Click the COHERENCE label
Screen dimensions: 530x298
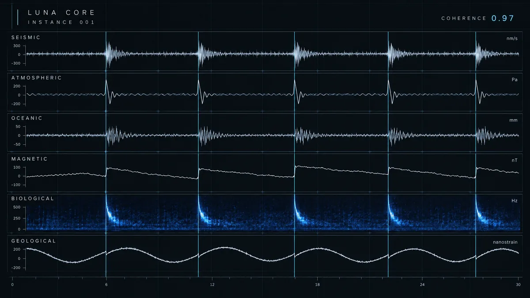(464, 18)
